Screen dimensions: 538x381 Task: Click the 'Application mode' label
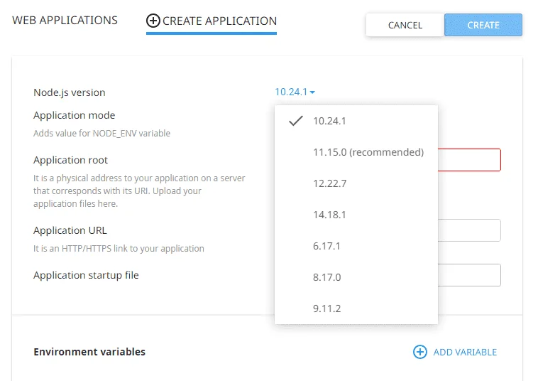tap(74, 115)
